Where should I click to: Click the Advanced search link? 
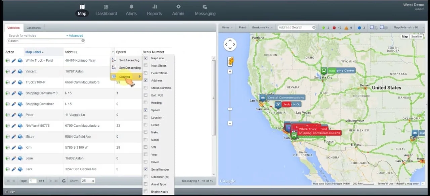(75, 36)
